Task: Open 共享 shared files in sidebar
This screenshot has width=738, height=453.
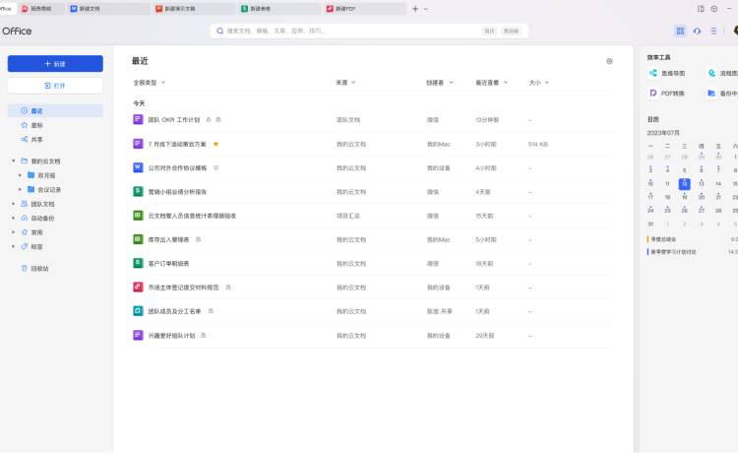Action: point(36,139)
